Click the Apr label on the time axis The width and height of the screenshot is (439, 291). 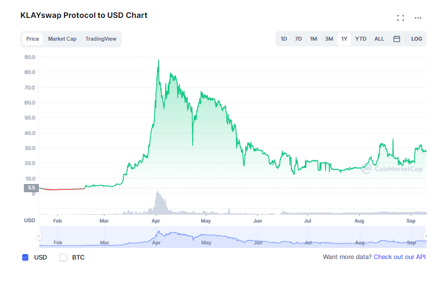pos(156,221)
